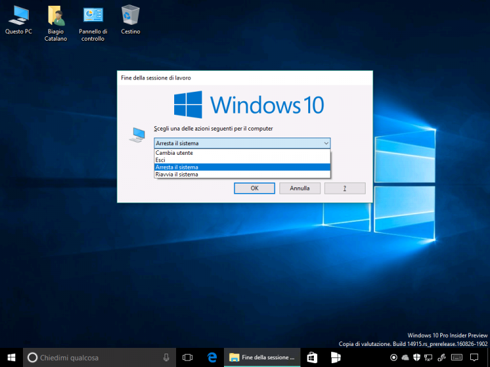
Task: Open Windows Defender shield tray icon
Action: tap(417, 357)
